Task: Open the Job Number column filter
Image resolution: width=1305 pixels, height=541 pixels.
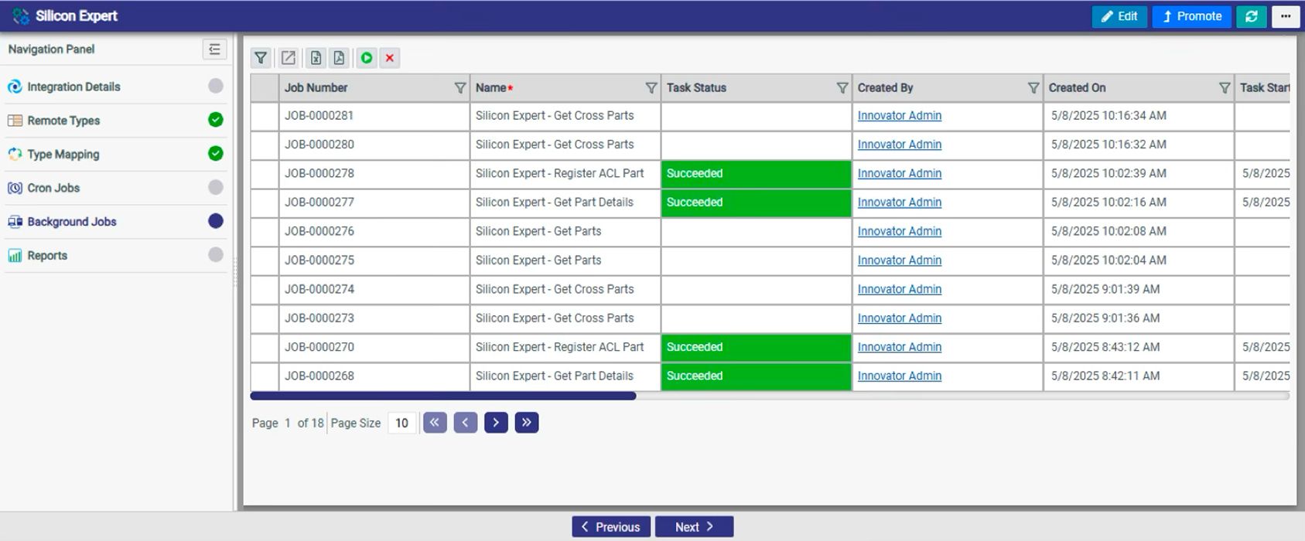Action: (x=459, y=88)
